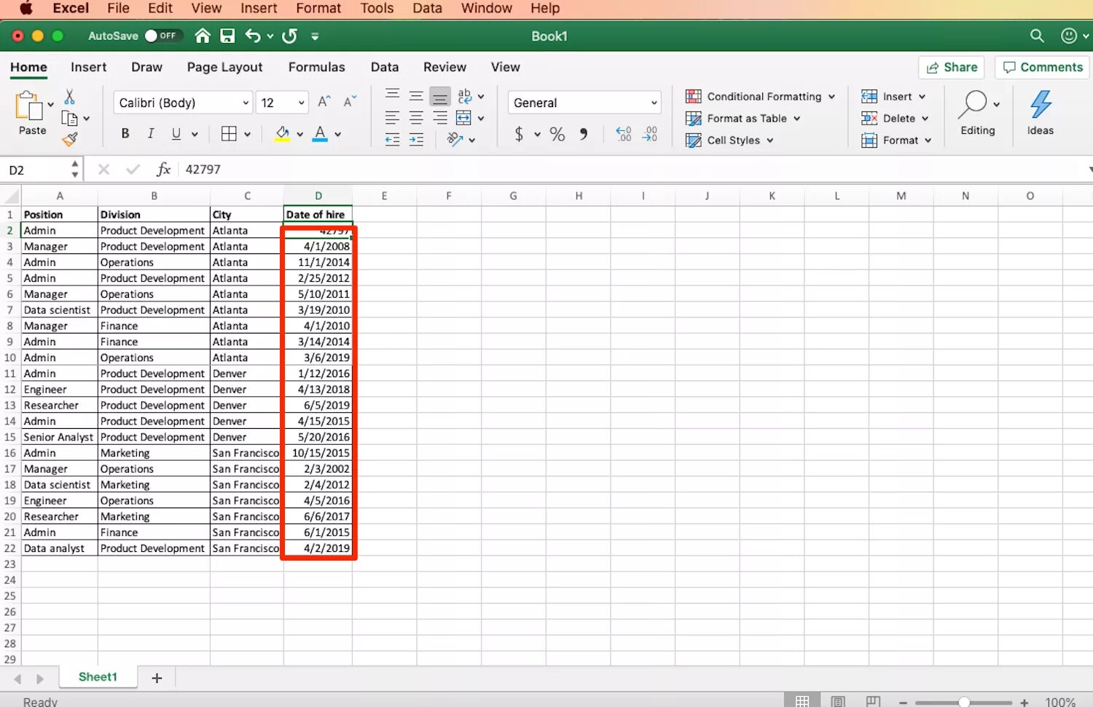Toggle bold formatting
The image size is (1093, 707).
point(125,133)
